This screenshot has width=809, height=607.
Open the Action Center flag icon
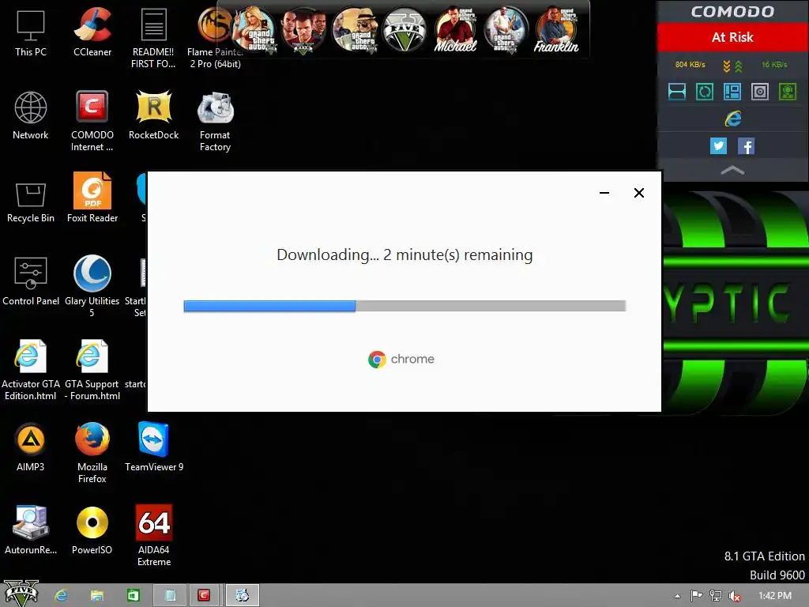[x=696, y=596]
